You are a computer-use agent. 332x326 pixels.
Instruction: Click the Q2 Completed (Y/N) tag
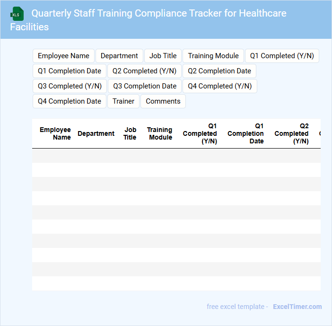click(x=144, y=71)
